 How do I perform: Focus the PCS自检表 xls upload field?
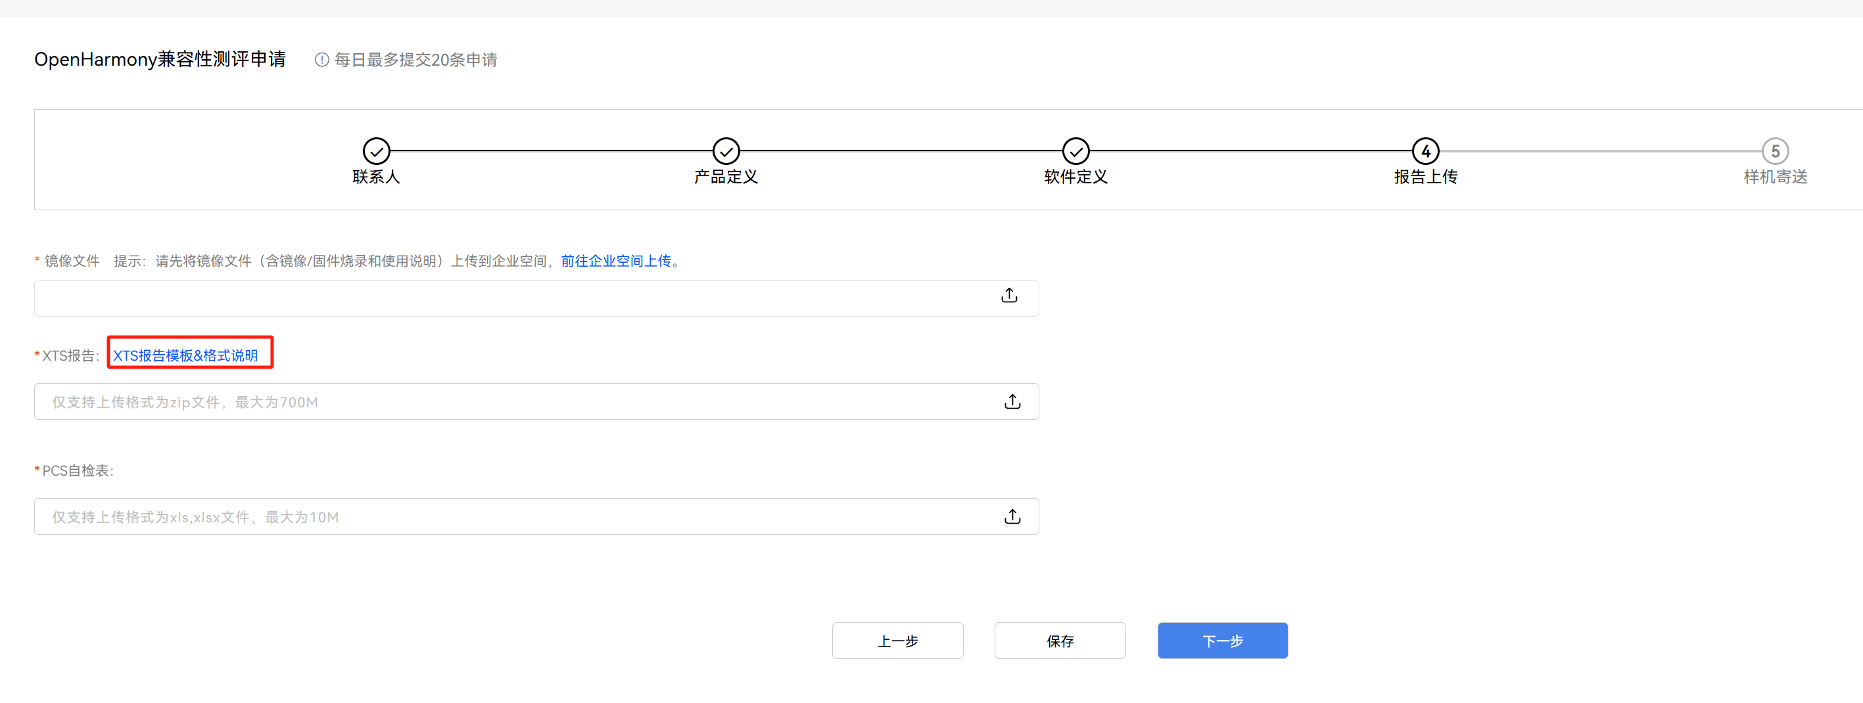click(536, 516)
